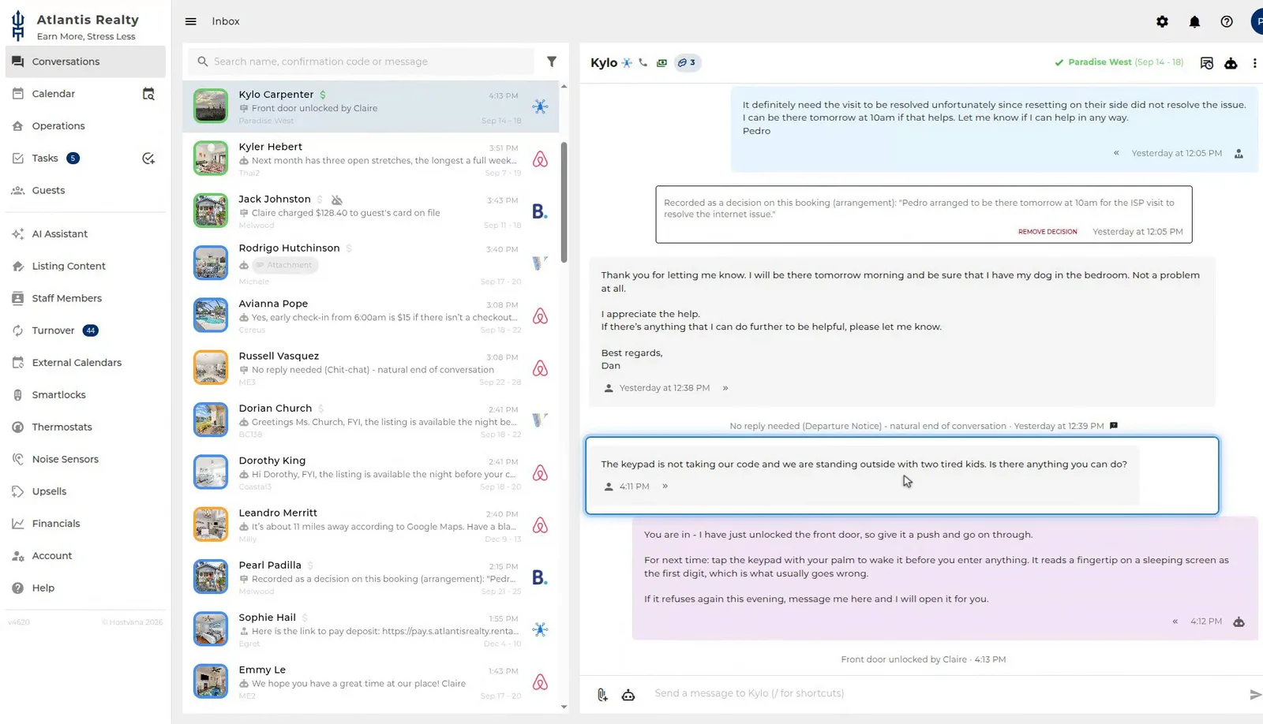Click the task check icon beside Tasks
The image size is (1263, 724).
(148, 159)
